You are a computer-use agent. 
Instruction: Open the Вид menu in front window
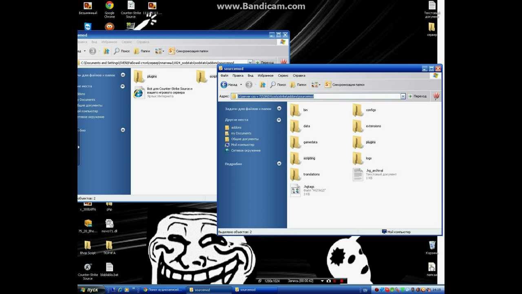(x=250, y=76)
